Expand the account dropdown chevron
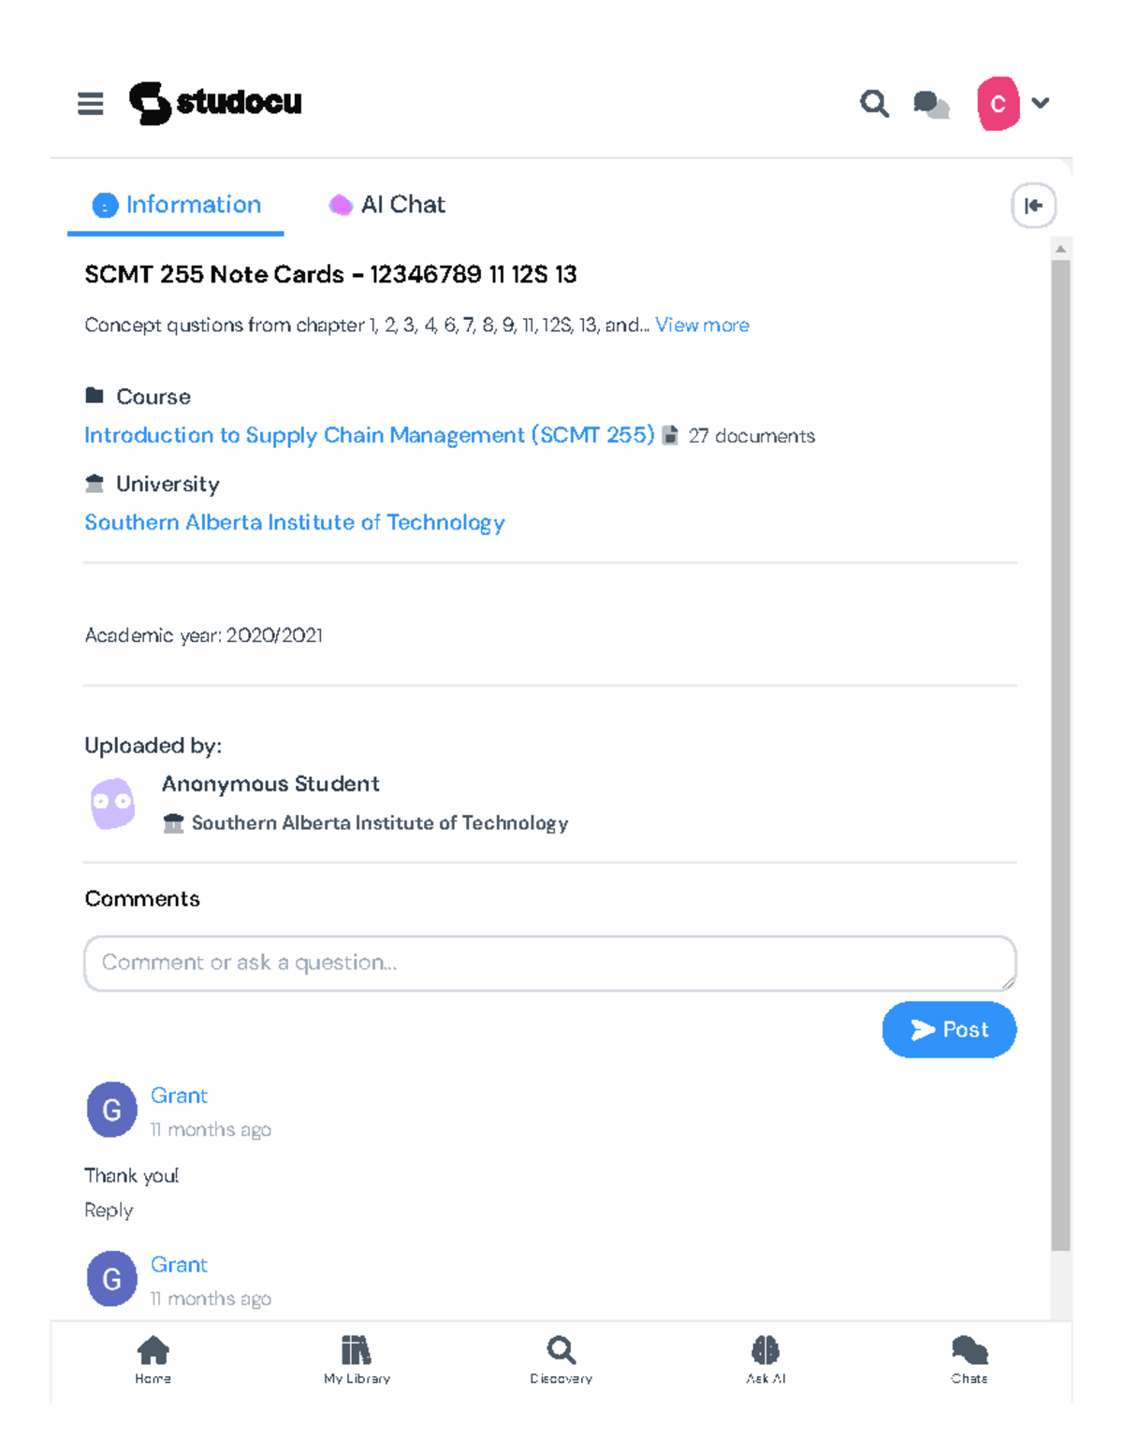 tap(1041, 103)
